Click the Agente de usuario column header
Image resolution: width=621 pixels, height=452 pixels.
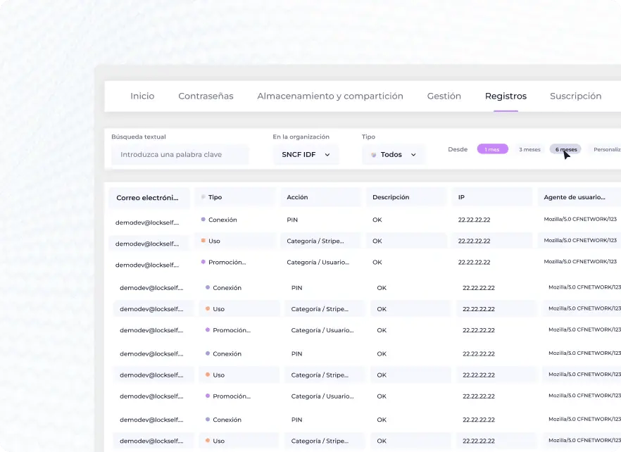coord(579,197)
